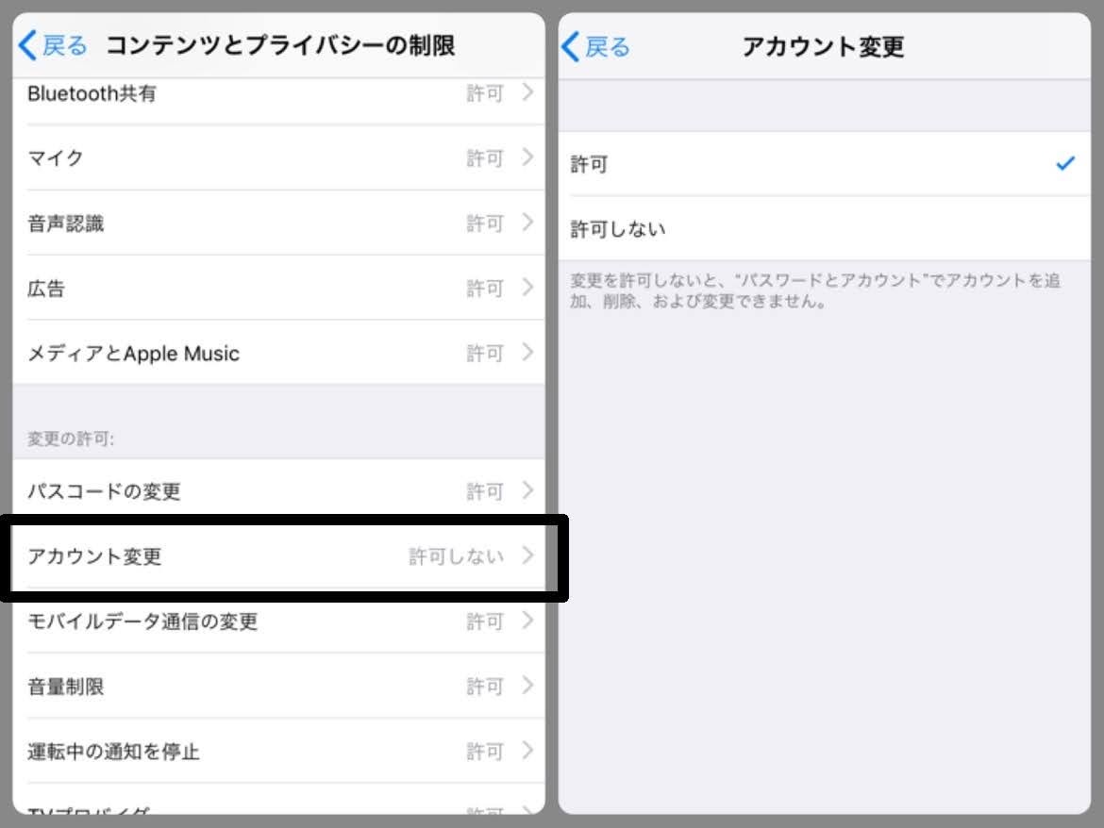Open パスコードの変更 setting
Image resolution: width=1104 pixels, height=828 pixels.
[278, 490]
